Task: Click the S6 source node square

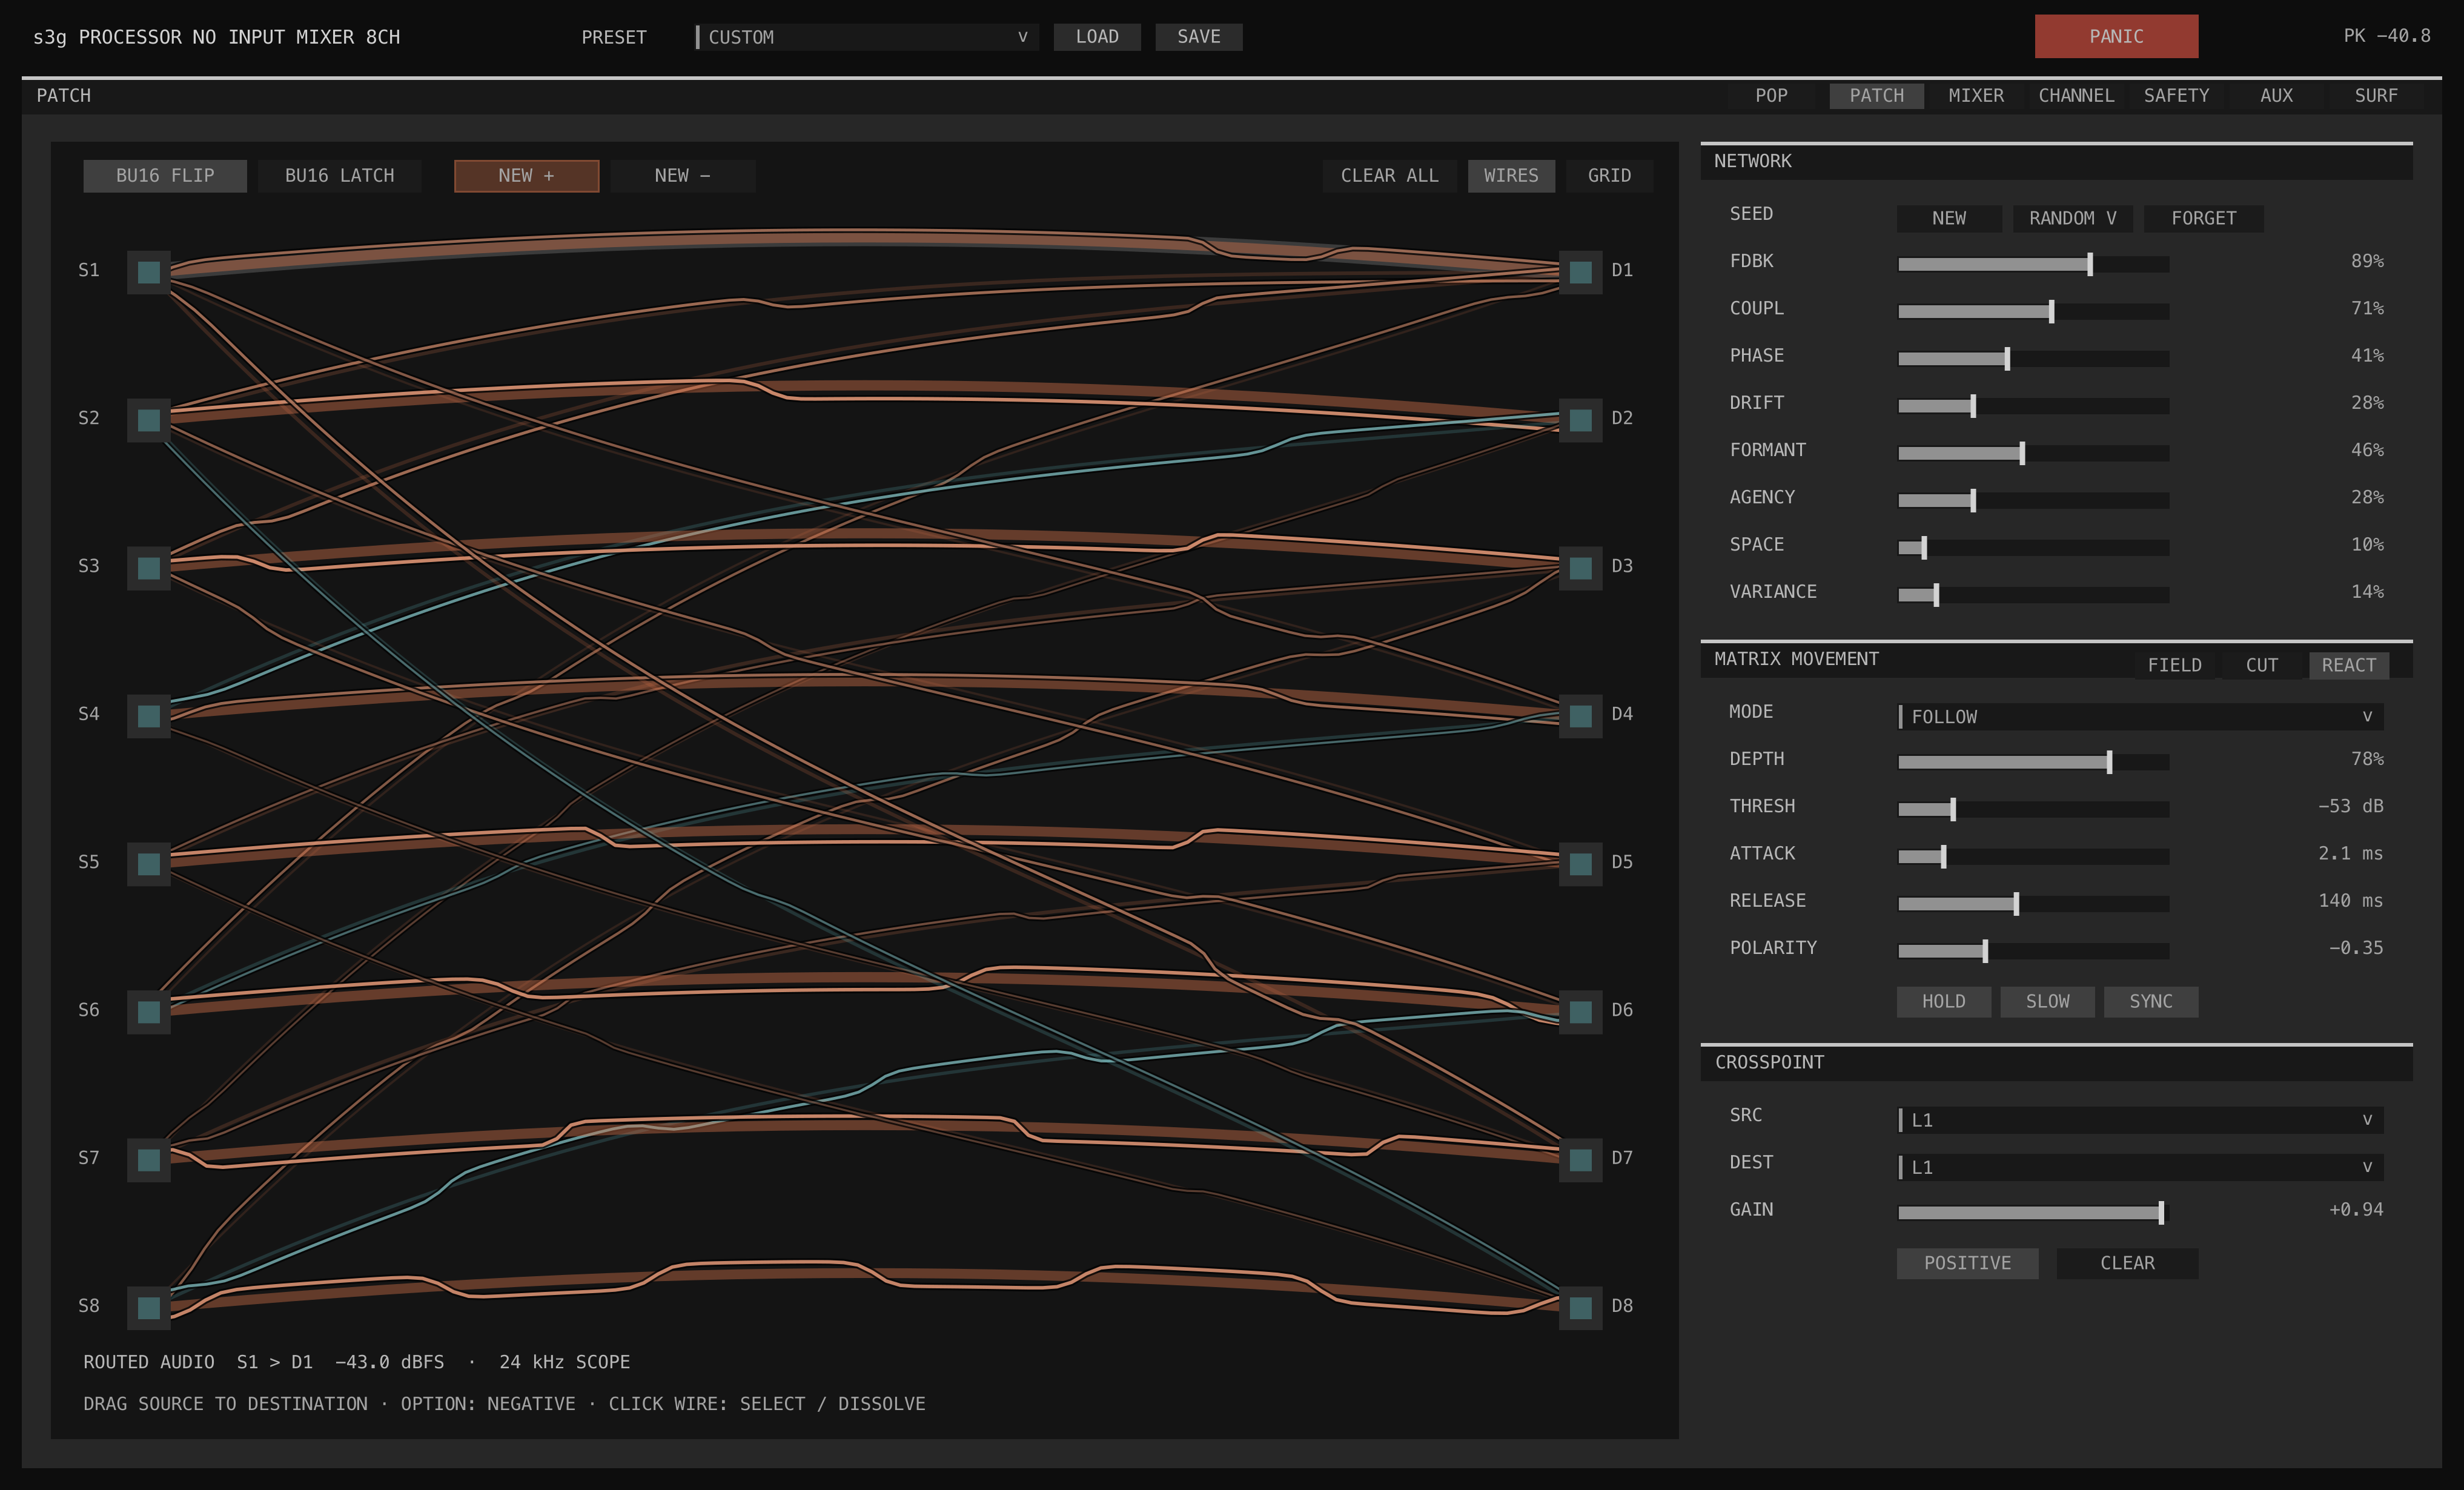Action: [149, 1011]
